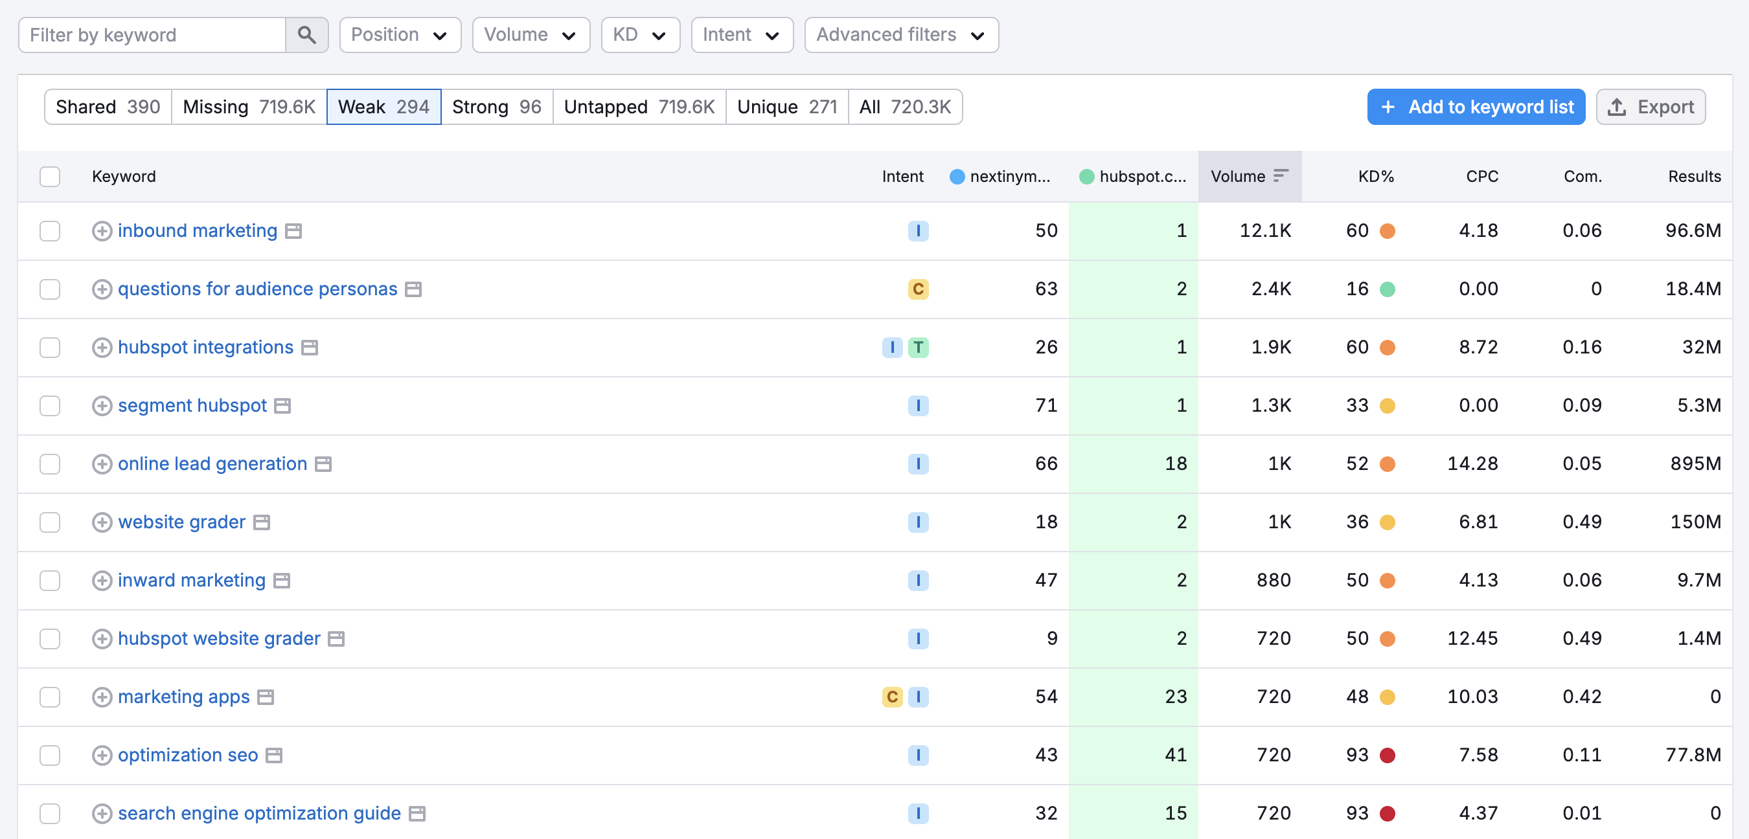Check the marketing apps row checkbox

pos(50,698)
